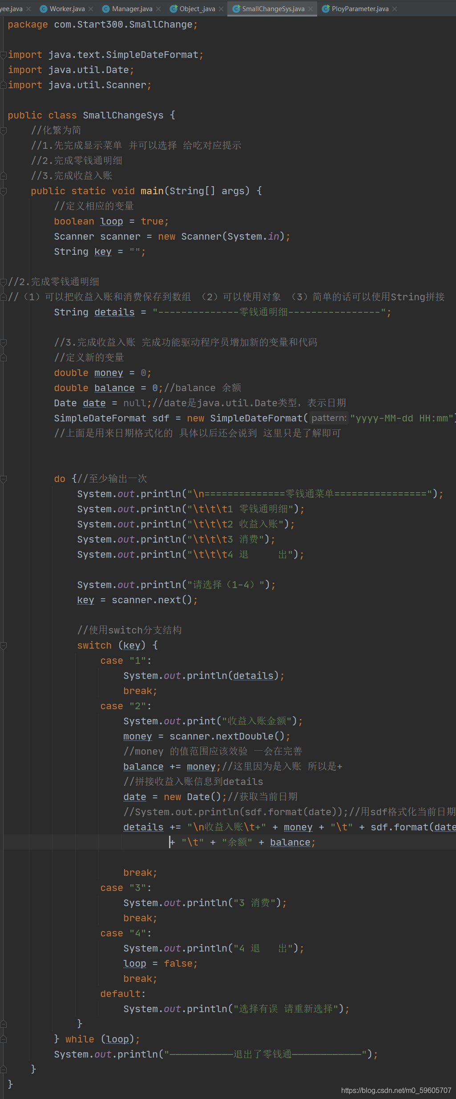This screenshot has height=1099, width=456.
Task: Click the loop variable in boolean declaration
Action: coord(112,221)
